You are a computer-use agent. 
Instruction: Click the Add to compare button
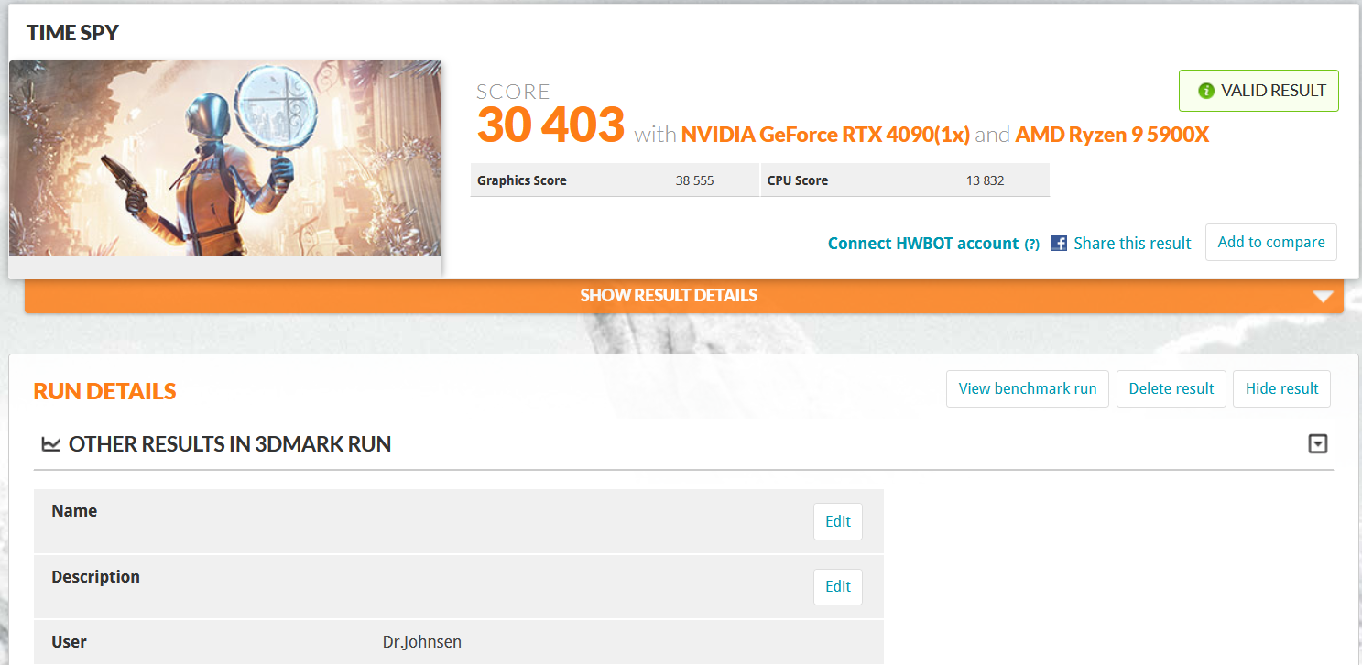(1271, 243)
